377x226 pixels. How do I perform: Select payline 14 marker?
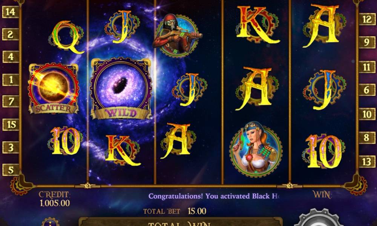pos(11,12)
